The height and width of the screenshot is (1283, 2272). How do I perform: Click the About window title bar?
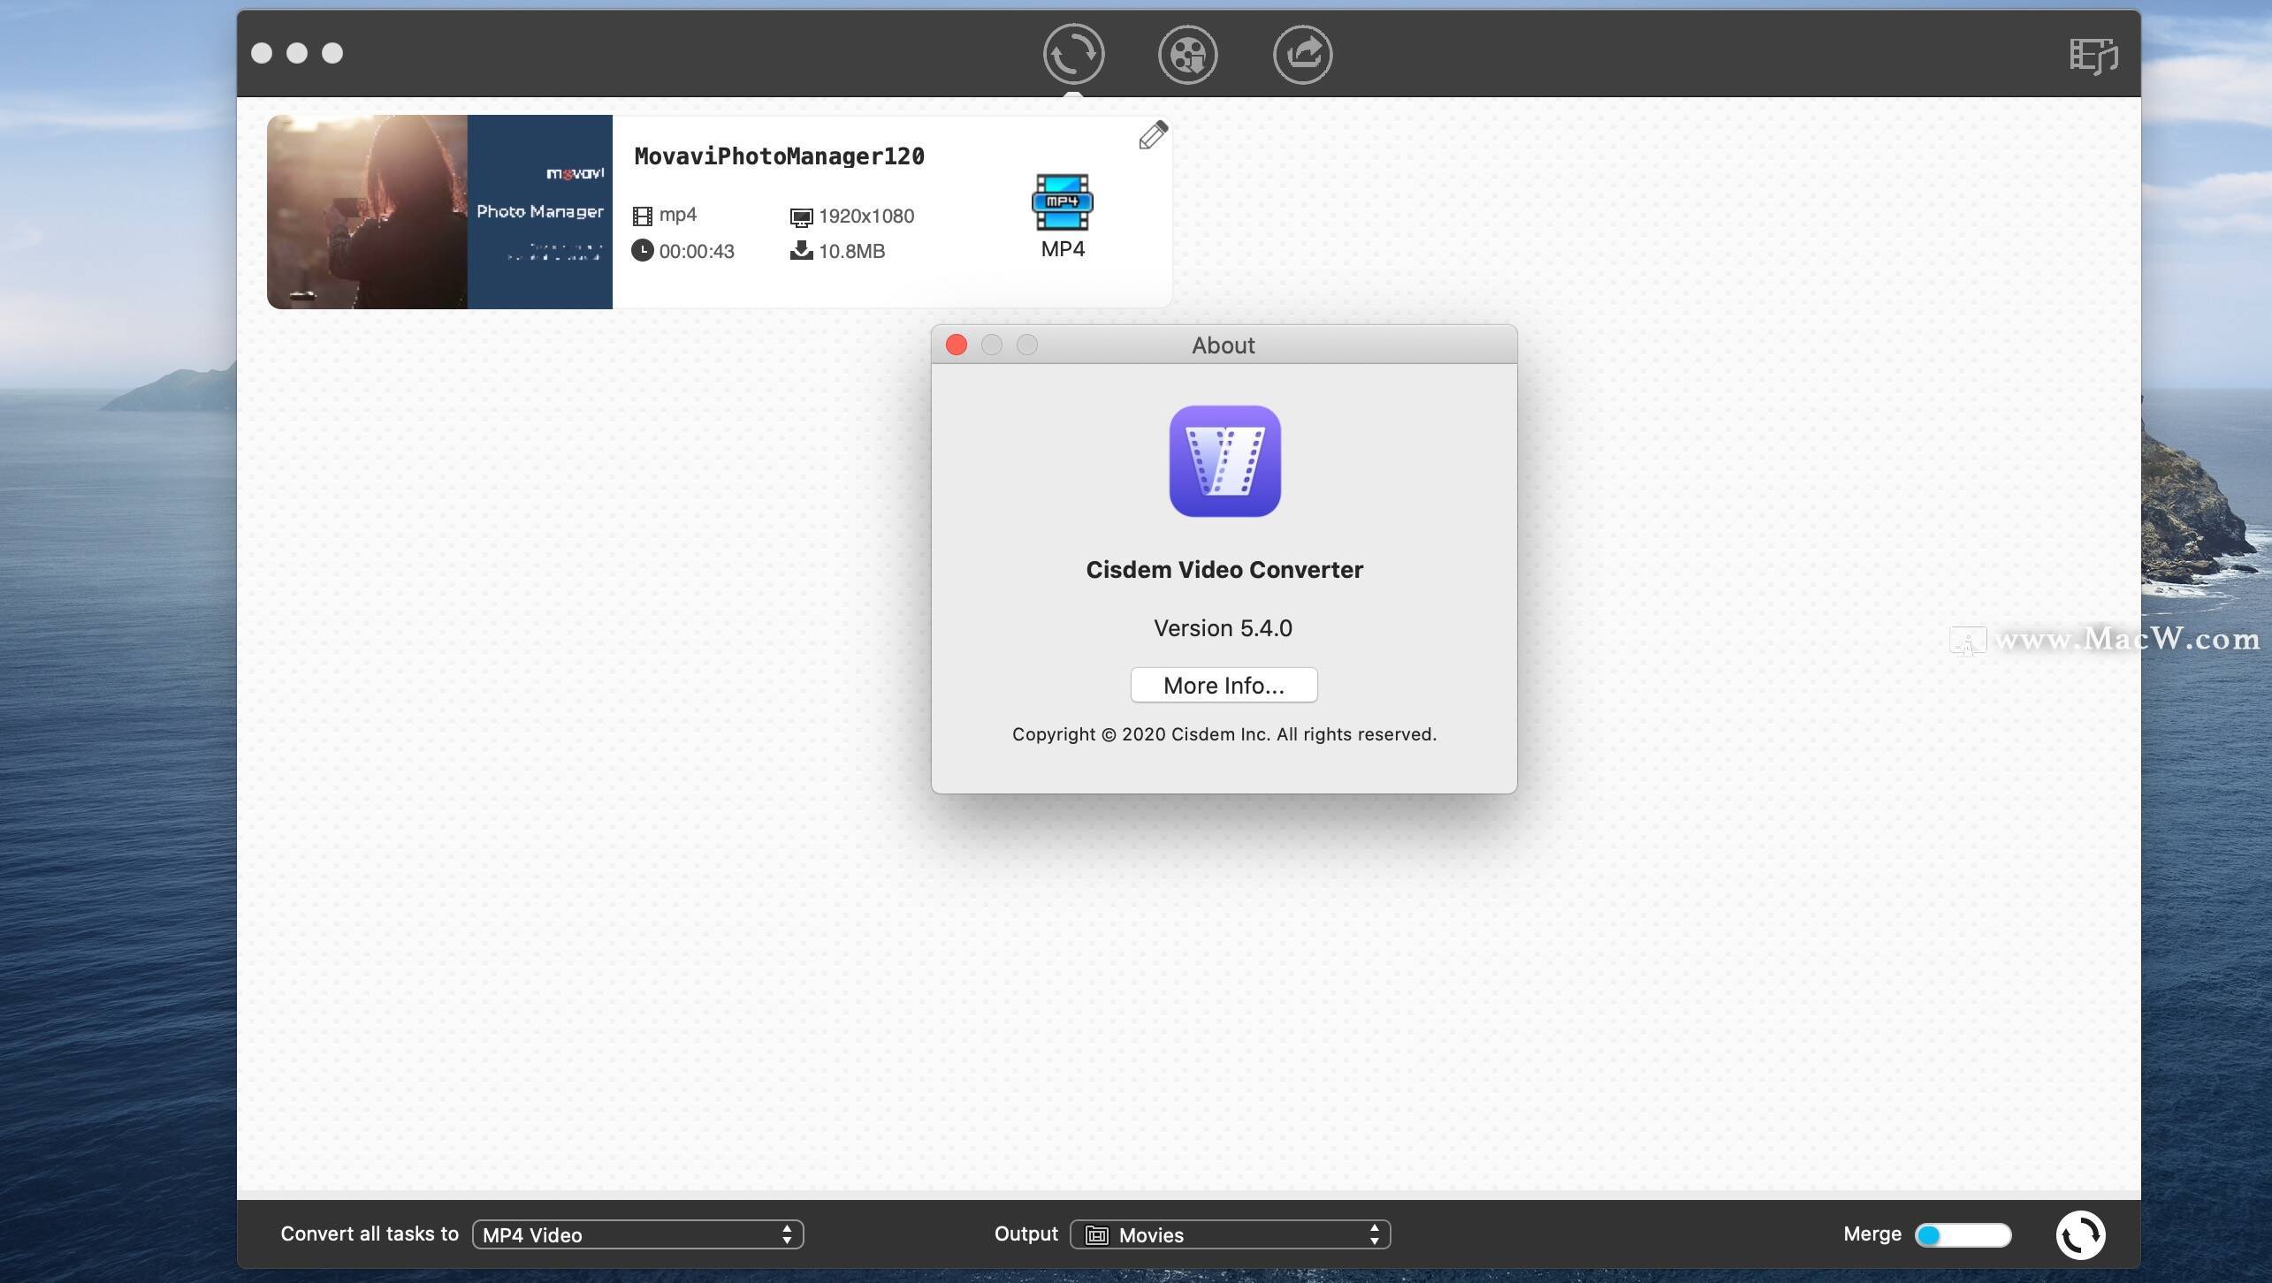tap(1224, 345)
